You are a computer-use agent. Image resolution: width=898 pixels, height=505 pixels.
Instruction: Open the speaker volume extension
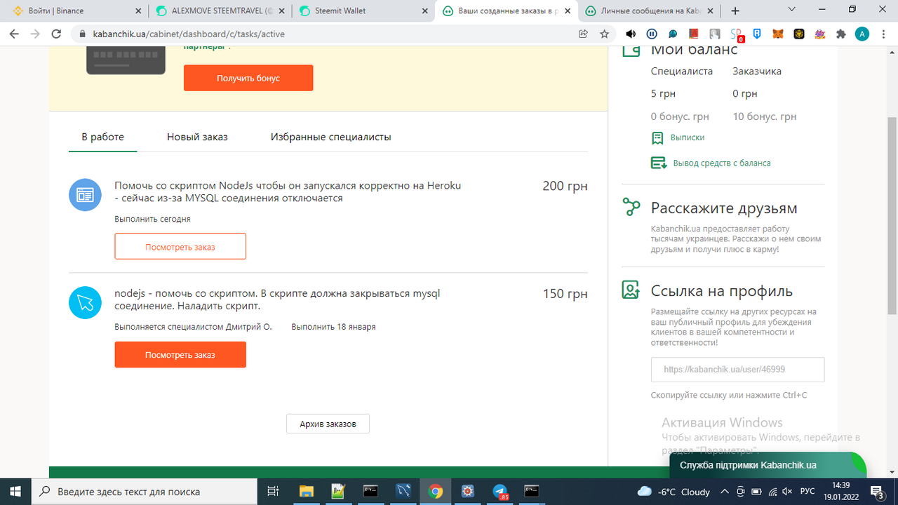631,34
